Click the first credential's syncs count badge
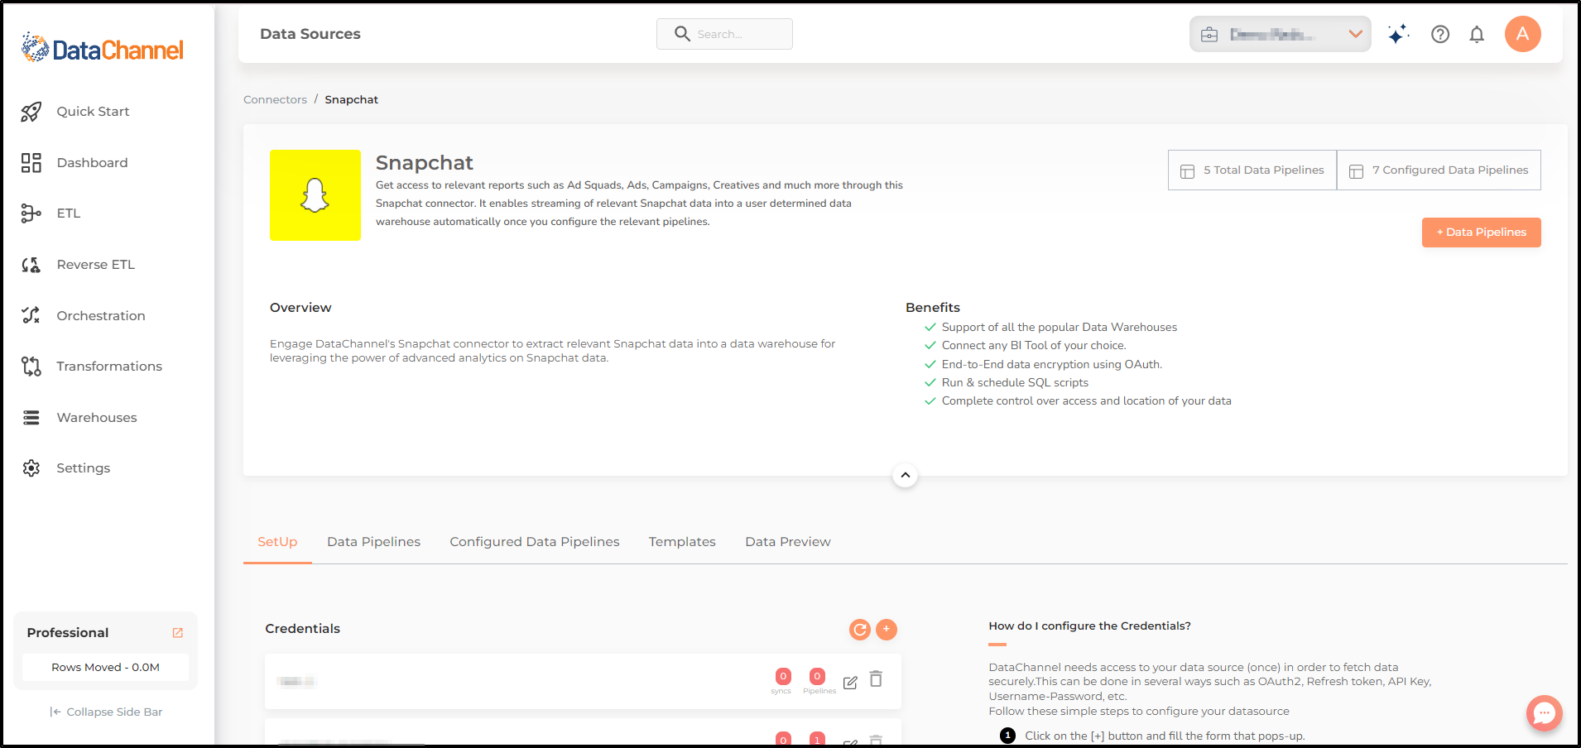 tap(783, 676)
